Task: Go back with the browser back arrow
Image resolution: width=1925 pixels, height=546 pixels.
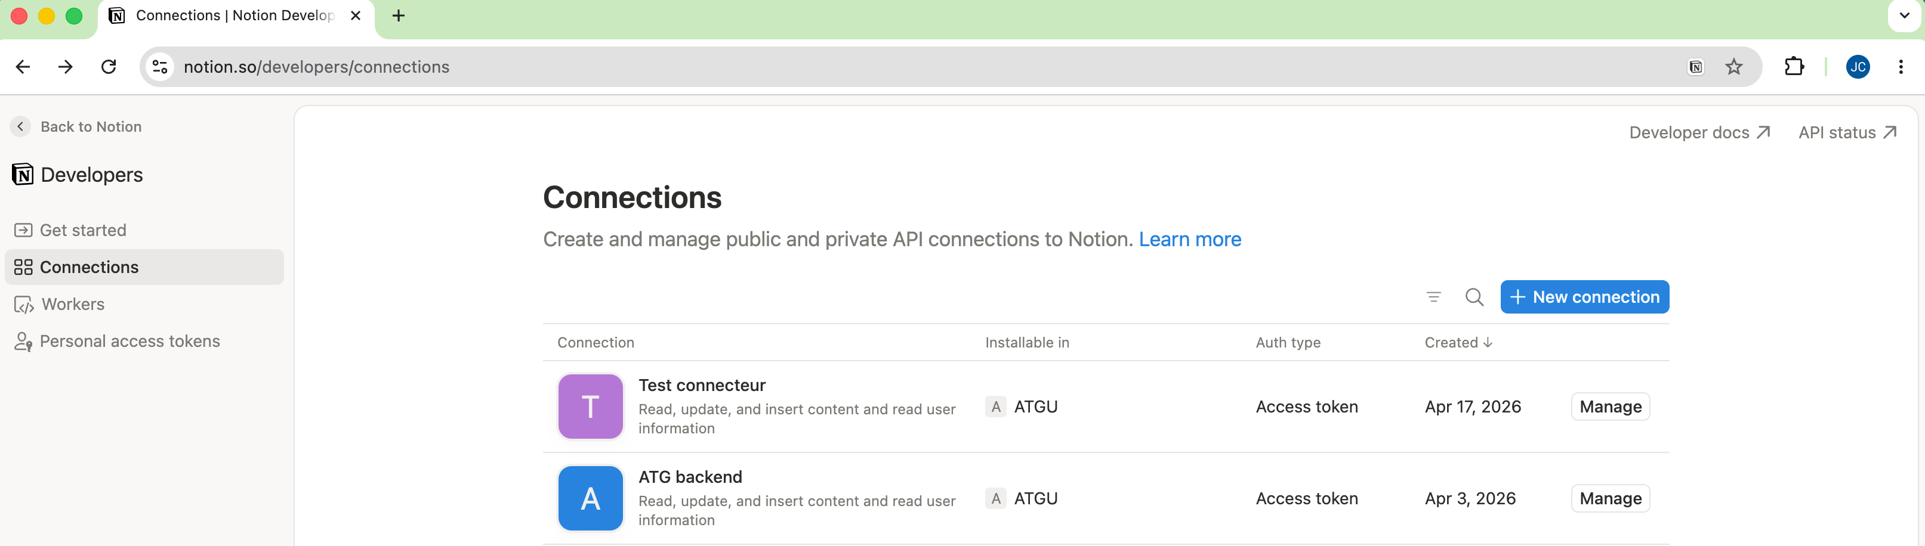Action: tap(23, 67)
